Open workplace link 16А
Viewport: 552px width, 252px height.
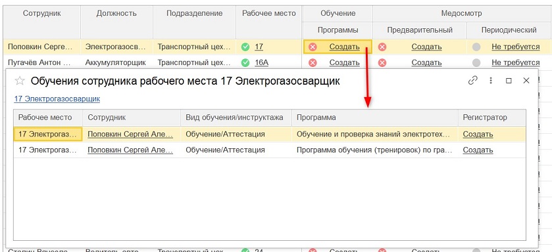[x=262, y=62]
